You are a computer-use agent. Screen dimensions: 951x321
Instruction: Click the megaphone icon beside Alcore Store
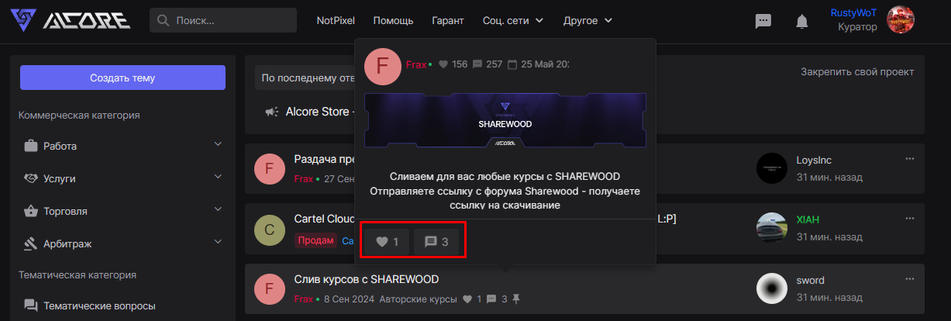(271, 112)
